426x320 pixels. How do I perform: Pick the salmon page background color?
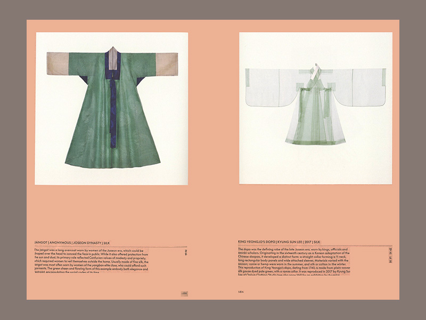(213, 213)
